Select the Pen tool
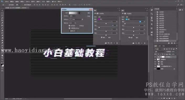Viewport: 185px width, 100px height. click(x=2, y=45)
